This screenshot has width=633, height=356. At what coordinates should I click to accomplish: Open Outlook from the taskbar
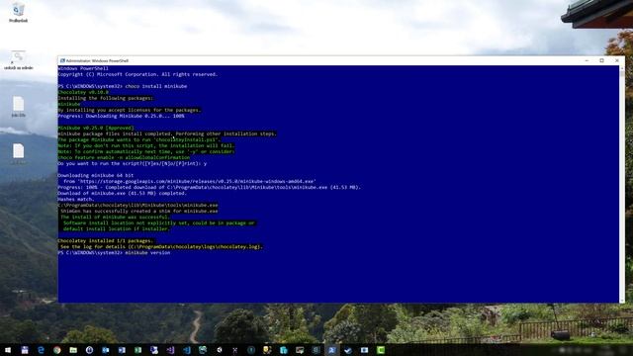pyautogui.click(x=106, y=350)
